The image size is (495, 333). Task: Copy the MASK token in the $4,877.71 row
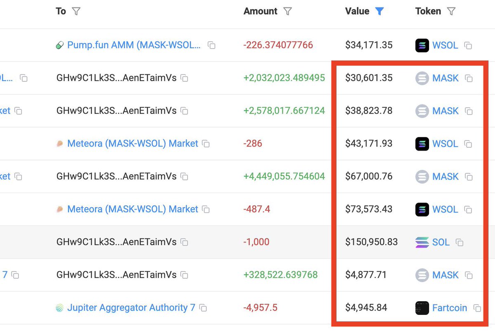click(x=469, y=275)
